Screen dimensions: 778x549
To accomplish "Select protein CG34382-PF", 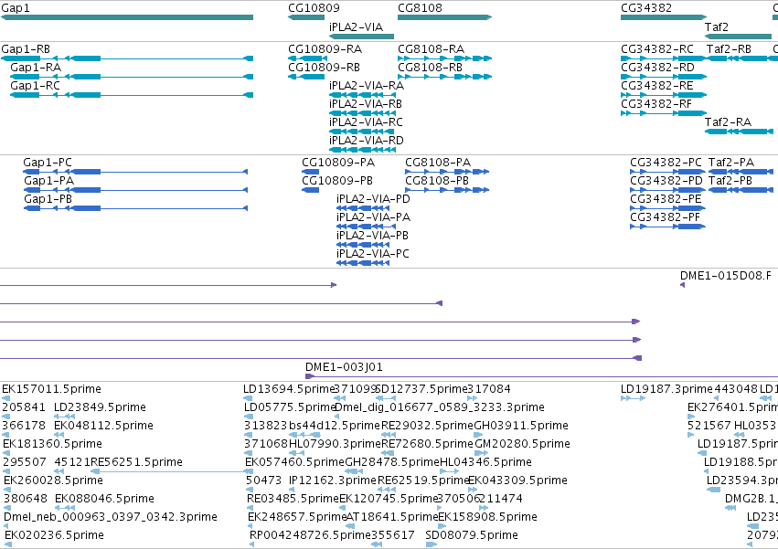I will [668, 227].
